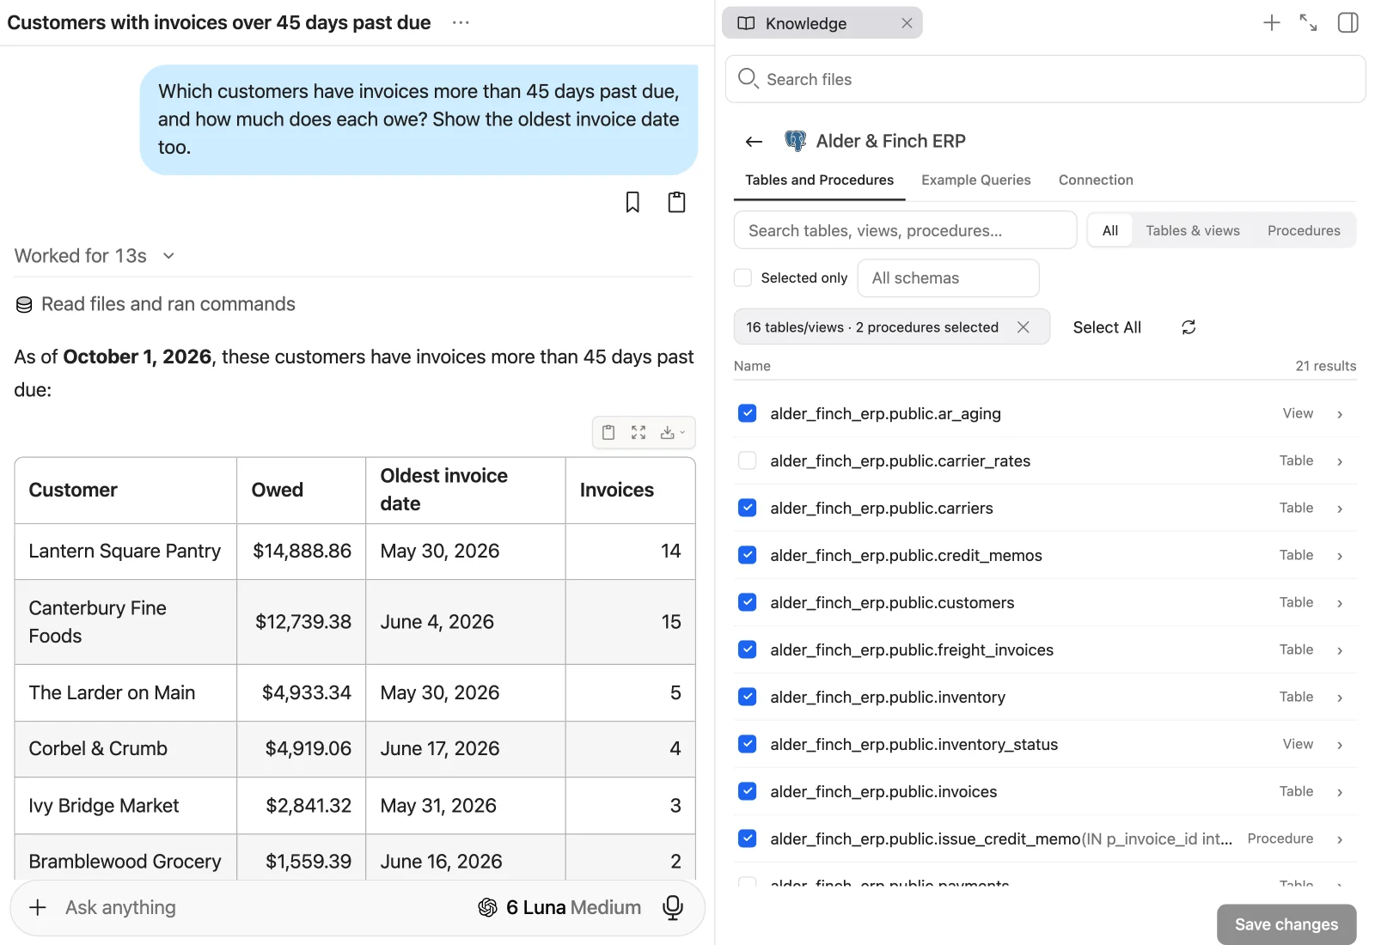Viewport: 1375px width, 945px height.
Task: Switch to the Example Queries tab
Action: pyautogui.click(x=976, y=180)
